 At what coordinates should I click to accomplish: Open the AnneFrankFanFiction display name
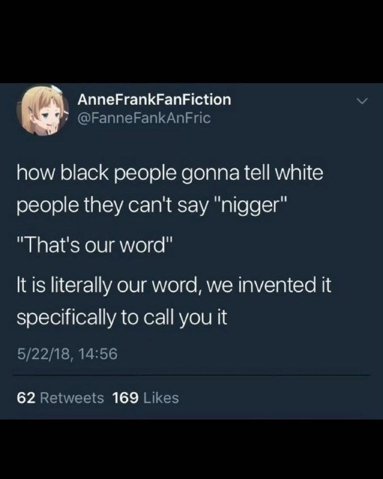tap(154, 99)
